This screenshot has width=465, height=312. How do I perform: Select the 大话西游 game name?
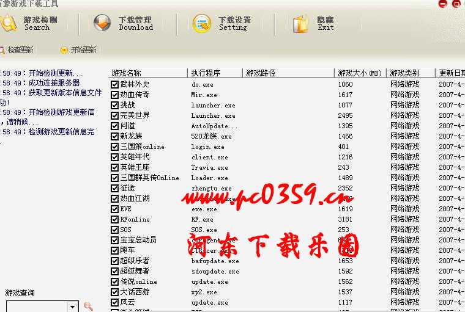(x=135, y=292)
